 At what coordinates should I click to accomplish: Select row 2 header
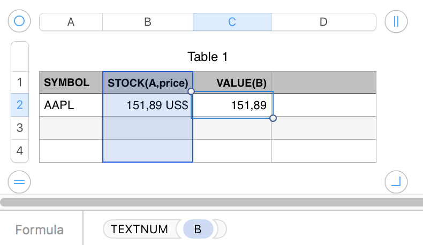click(20, 105)
